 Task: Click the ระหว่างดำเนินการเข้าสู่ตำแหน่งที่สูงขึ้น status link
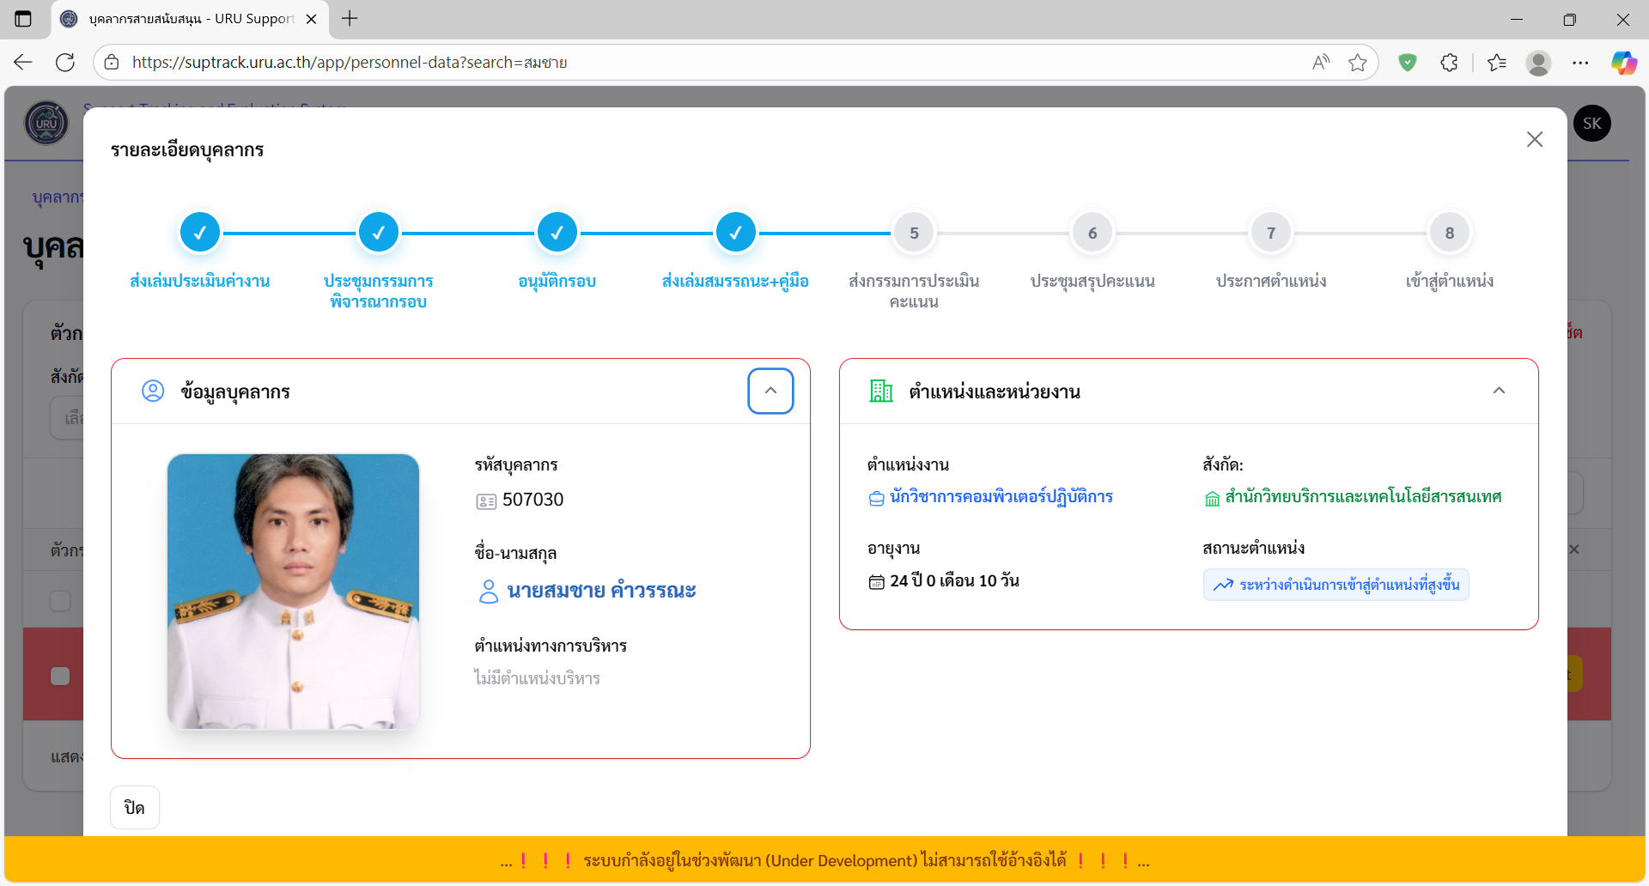tap(1335, 585)
